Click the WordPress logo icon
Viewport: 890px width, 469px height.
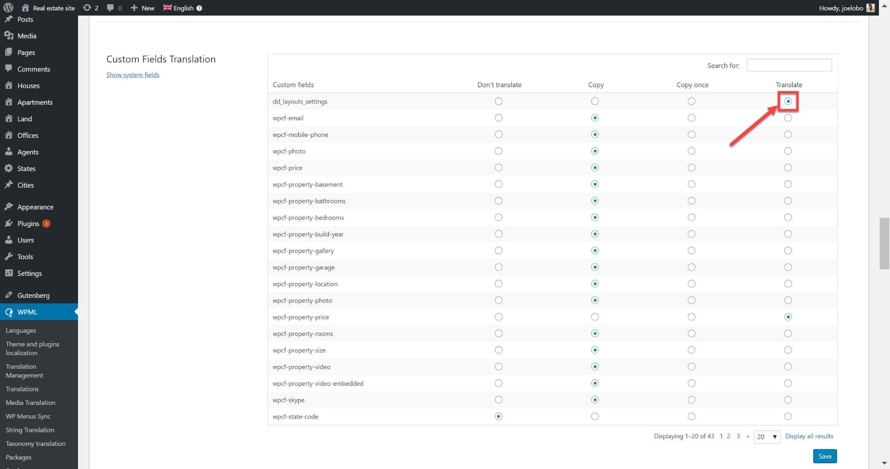click(8, 8)
